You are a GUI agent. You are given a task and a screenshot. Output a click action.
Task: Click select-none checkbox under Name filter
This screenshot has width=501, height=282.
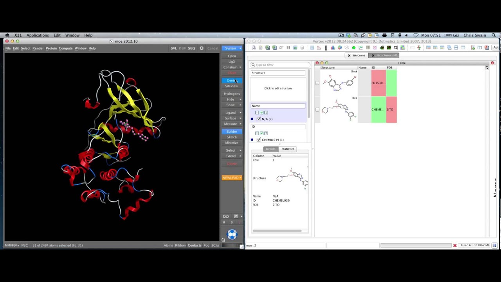pos(257,112)
